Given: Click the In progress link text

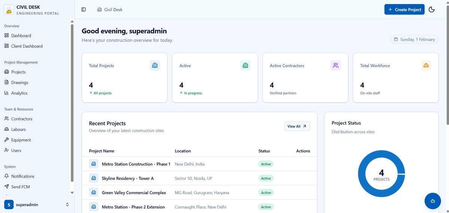Looking at the screenshot, I should pos(193,93).
